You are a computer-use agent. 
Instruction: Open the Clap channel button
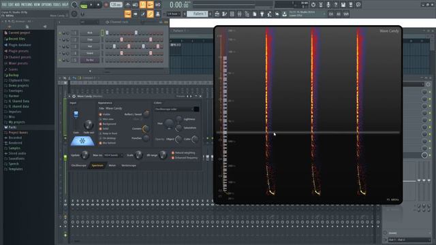tap(90, 39)
